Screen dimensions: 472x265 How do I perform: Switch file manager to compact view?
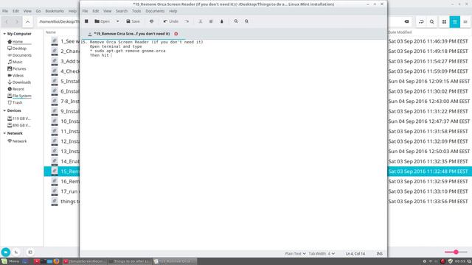465,21
